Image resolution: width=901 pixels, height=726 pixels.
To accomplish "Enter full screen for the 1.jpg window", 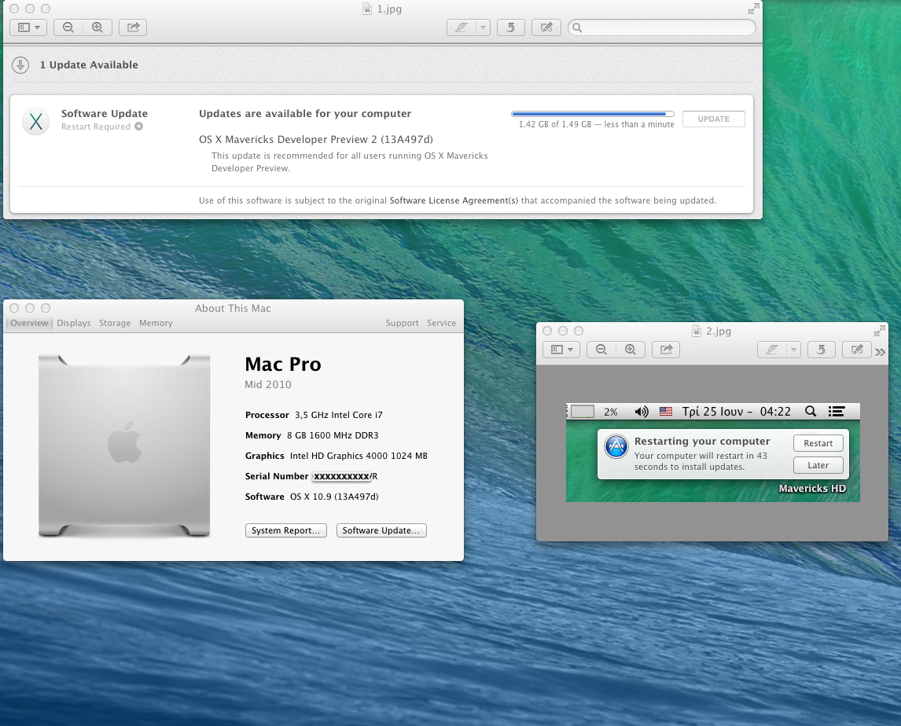I will tap(754, 9).
